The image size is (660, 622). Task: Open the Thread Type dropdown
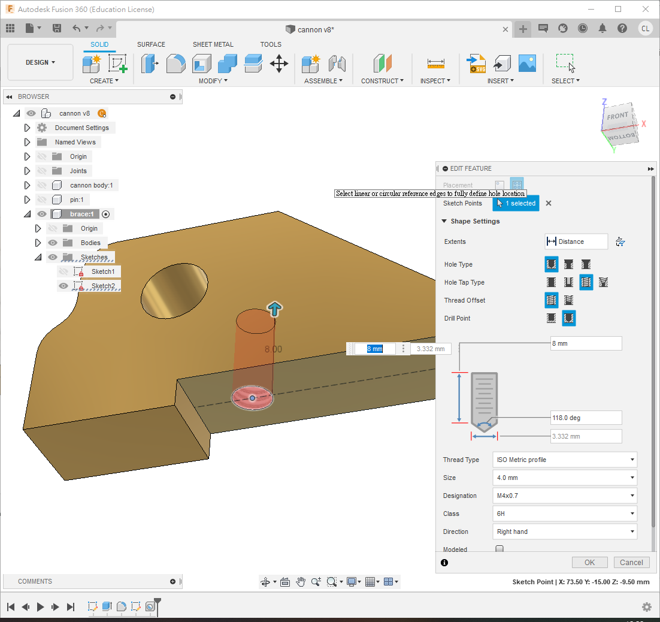(564, 460)
